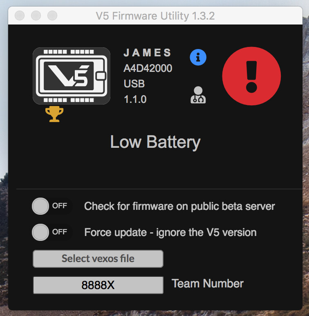This screenshot has width=309, height=316.
Task: Minimize the V5 Firmware Utility window
Action: point(36,16)
